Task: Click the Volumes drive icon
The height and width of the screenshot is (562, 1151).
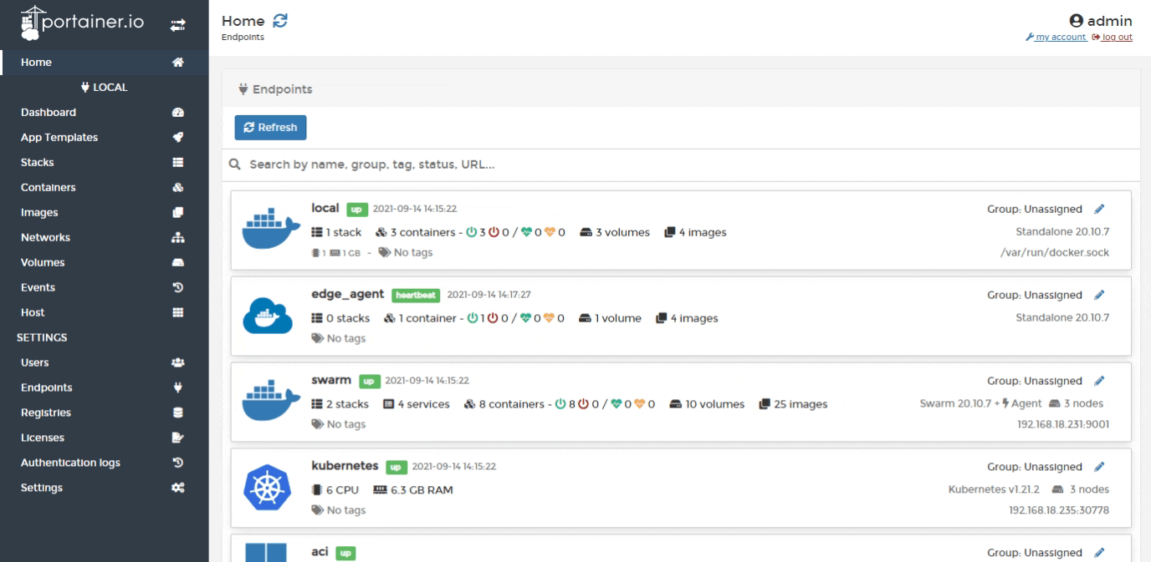Action: pyautogui.click(x=177, y=262)
